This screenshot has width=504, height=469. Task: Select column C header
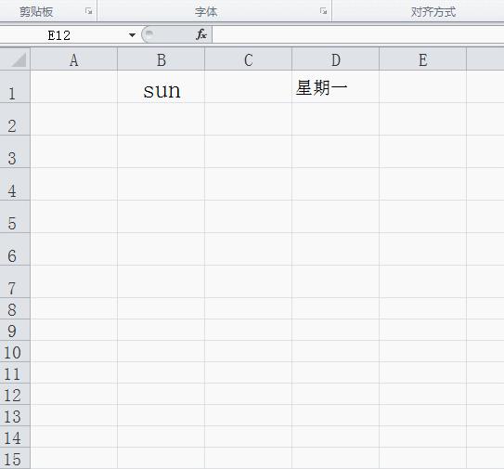[x=248, y=59]
